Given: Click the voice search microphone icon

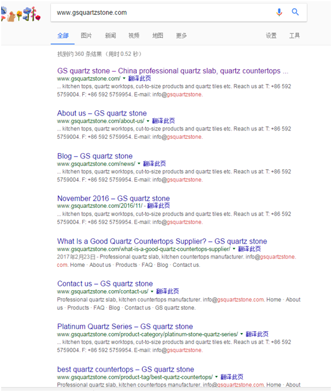Looking at the screenshot, I should click(279, 12).
